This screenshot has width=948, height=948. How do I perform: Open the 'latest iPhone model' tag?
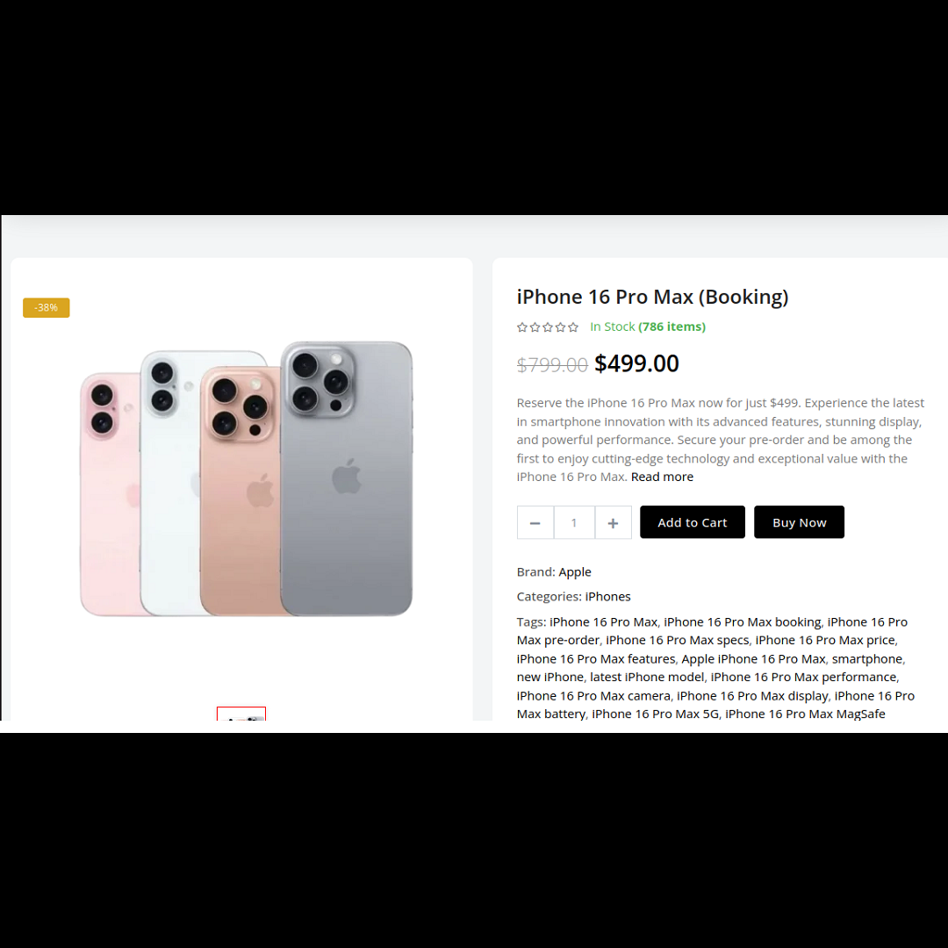[x=647, y=677]
